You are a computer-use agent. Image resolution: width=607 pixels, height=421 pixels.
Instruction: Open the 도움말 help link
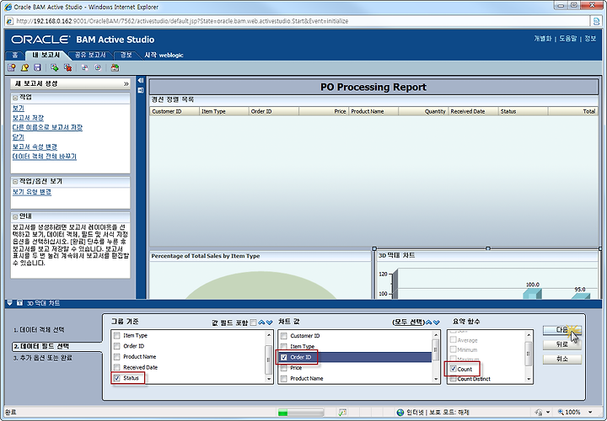568,39
